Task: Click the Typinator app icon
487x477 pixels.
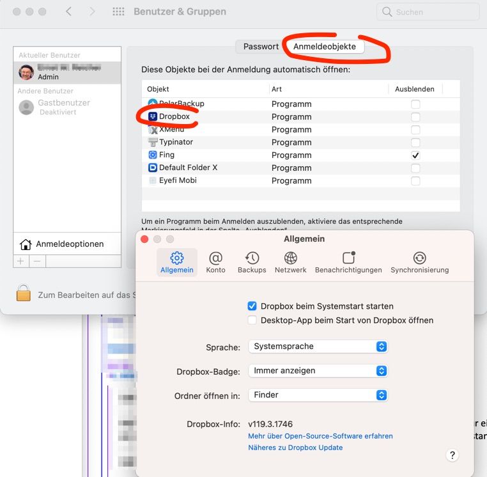Action: (x=153, y=142)
